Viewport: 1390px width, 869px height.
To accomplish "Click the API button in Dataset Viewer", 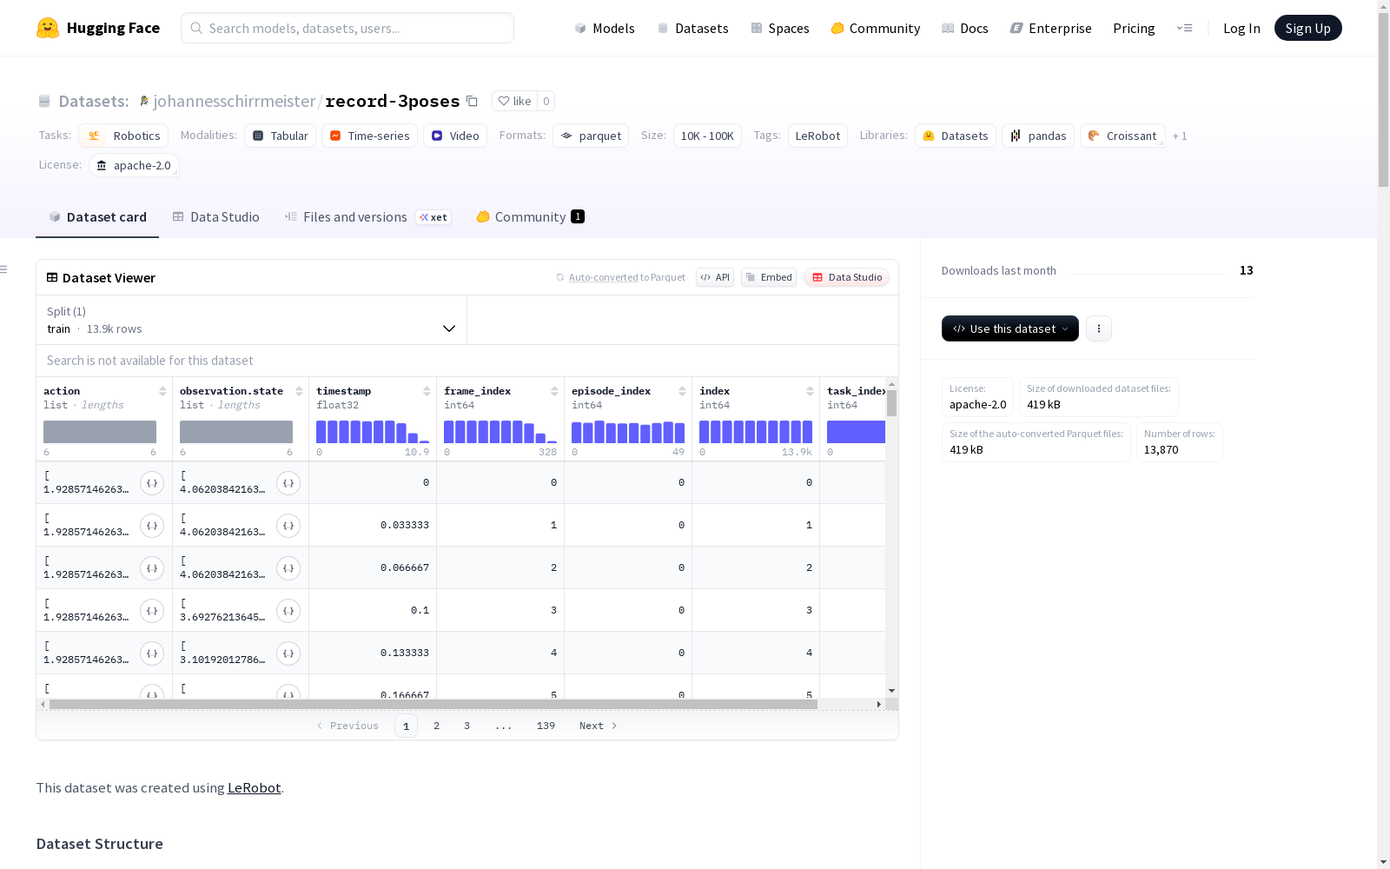I will coord(715,277).
